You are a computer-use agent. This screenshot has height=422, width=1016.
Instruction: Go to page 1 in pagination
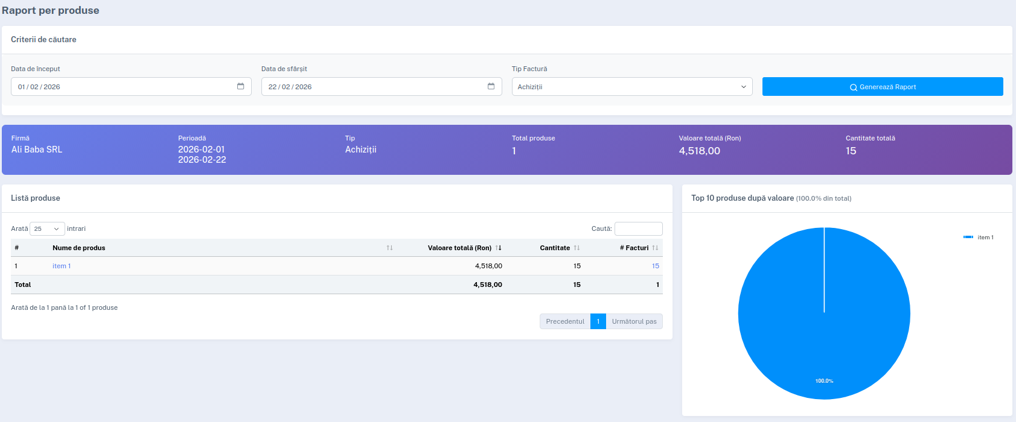[x=598, y=321]
